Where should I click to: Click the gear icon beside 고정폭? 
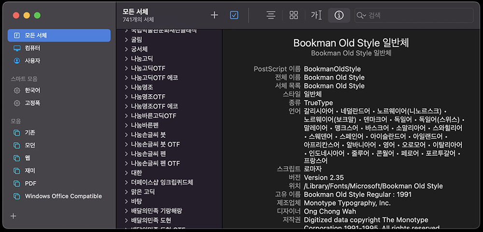pyautogui.click(x=16, y=103)
